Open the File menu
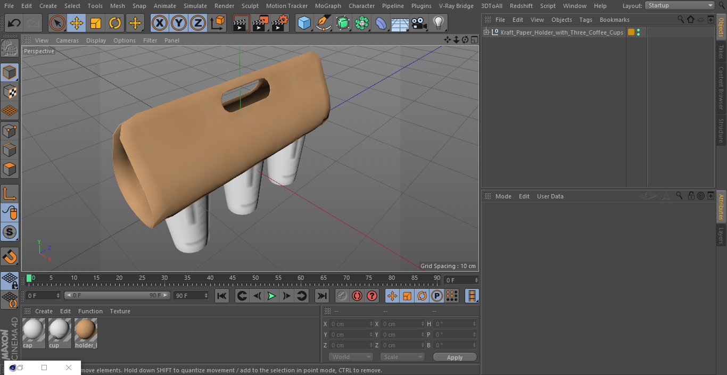 point(9,6)
